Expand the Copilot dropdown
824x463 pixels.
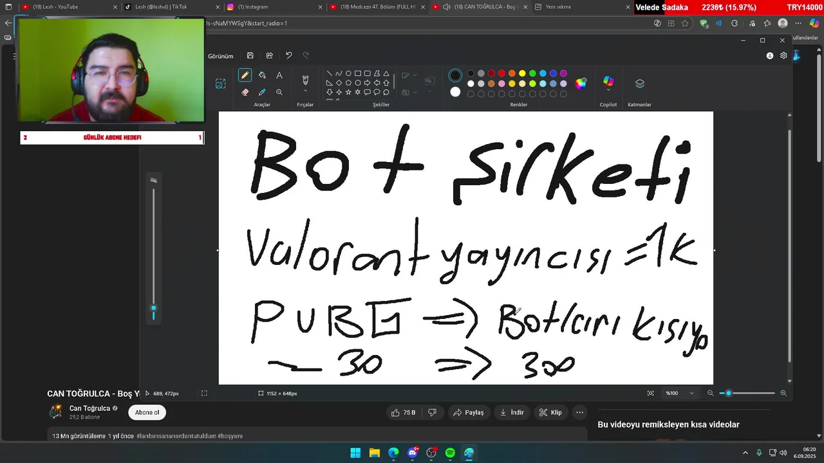coord(608,91)
